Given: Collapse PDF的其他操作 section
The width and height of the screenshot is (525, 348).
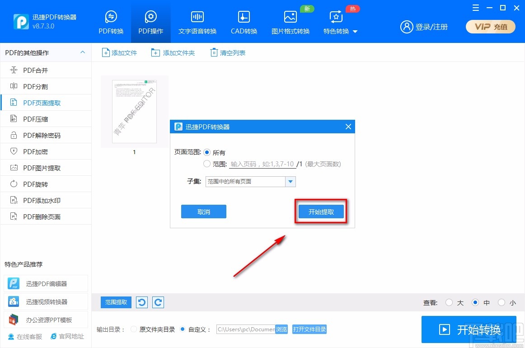Looking at the screenshot, I should click(x=83, y=52).
